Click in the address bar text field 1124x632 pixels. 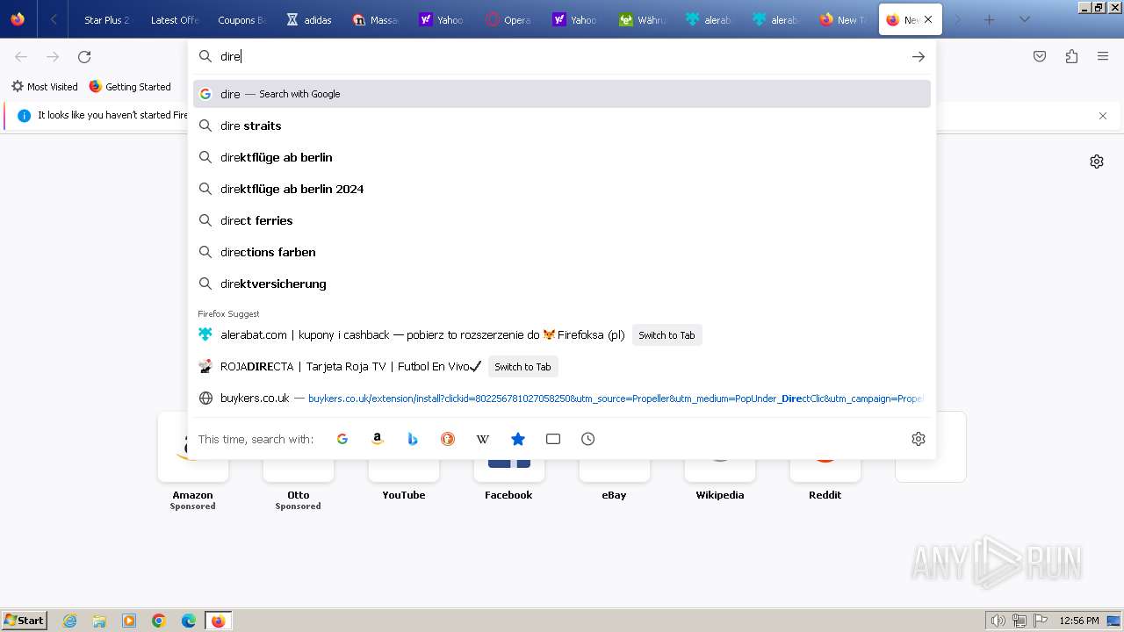coord(562,56)
